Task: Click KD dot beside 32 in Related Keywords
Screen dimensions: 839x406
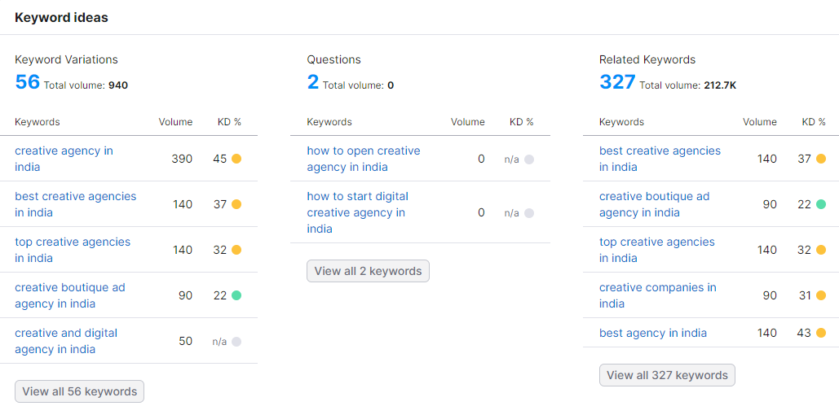Action: [821, 250]
